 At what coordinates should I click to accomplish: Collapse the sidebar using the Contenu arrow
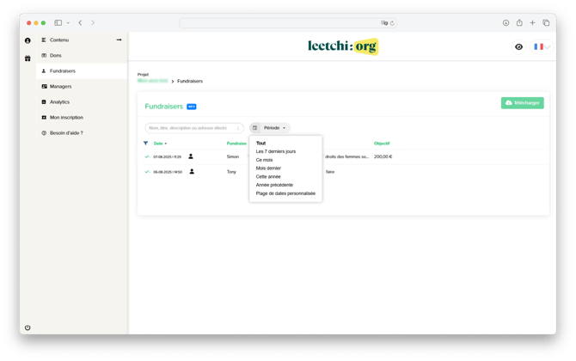coord(119,40)
